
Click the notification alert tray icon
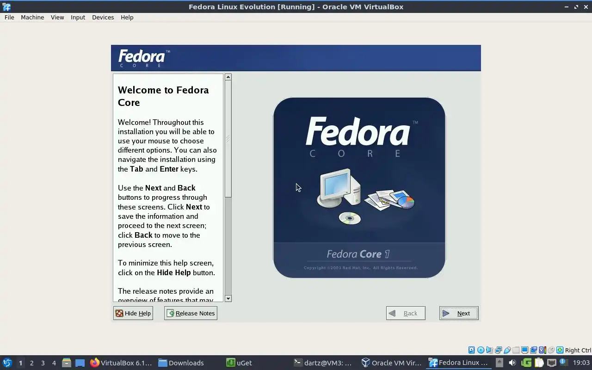[x=564, y=362]
